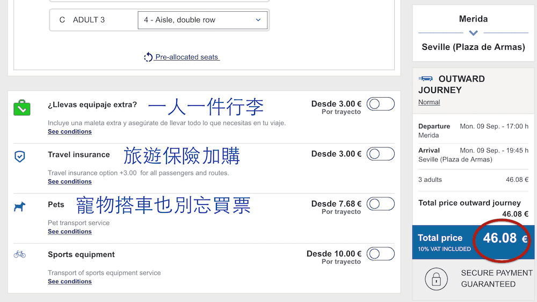Click the Pre-allocated seats refresh icon
This screenshot has width=537, height=302.
pyautogui.click(x=148, y=57)
